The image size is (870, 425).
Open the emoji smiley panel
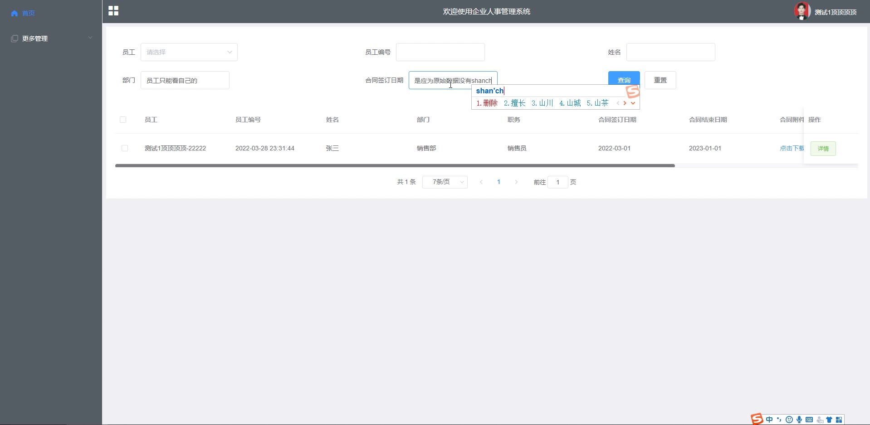(x=789, y=420)
